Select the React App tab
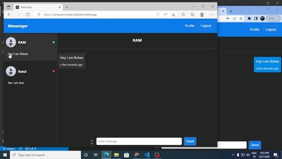This screenshot has width=282, height=159. tap(38, 7)
